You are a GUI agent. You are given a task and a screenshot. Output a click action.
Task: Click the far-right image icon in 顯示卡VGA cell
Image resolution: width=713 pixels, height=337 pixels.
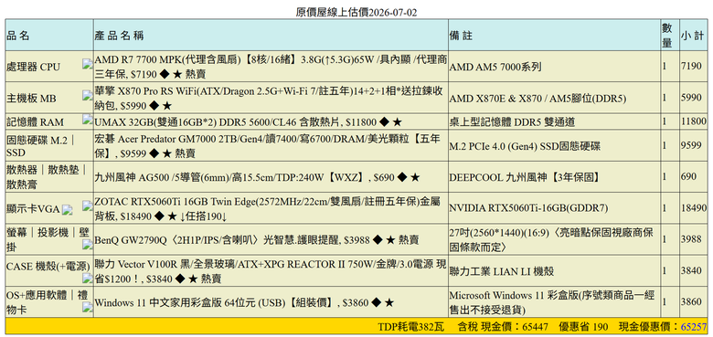(88, 205)
